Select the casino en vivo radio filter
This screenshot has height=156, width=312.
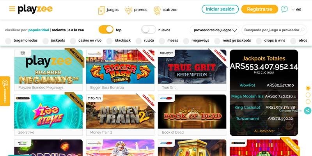point(73,41)
